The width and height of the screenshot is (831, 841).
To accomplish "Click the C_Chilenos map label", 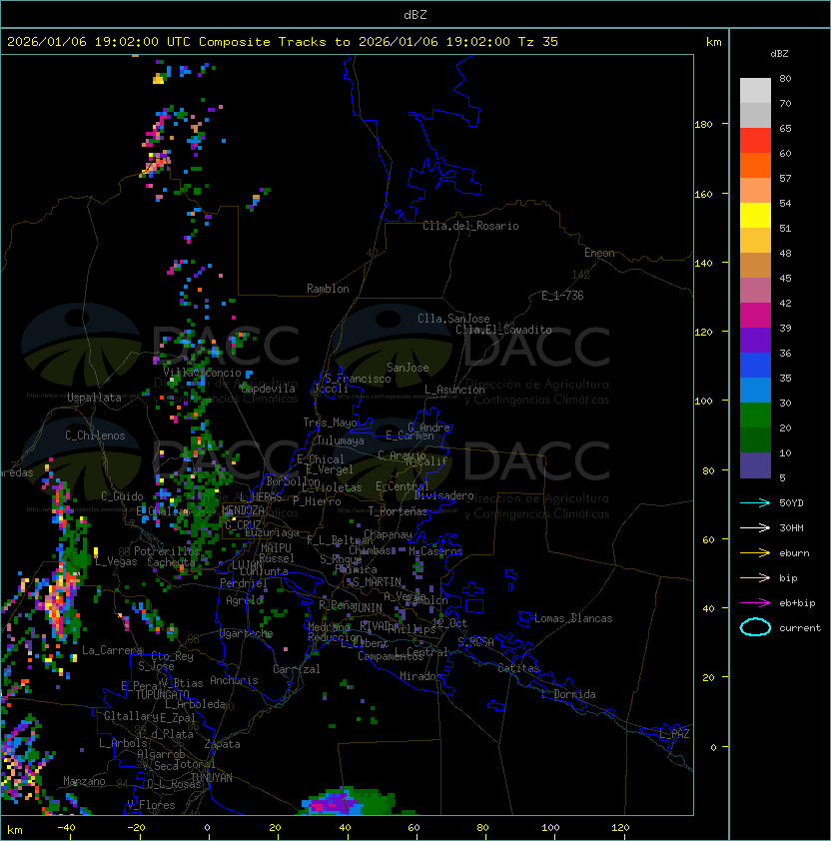I will 95,435.
